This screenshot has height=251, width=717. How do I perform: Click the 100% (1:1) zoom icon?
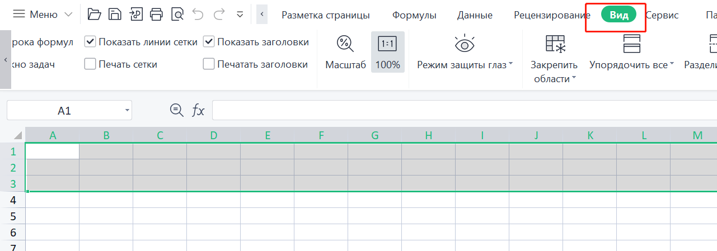click(x=387, y=44)
